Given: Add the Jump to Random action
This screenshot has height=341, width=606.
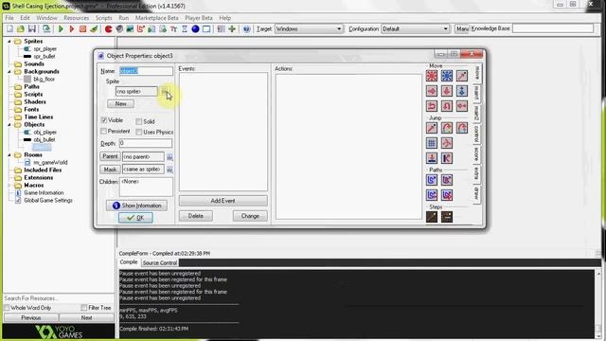Looking at the screenshot, I should (x=462, y=128).
